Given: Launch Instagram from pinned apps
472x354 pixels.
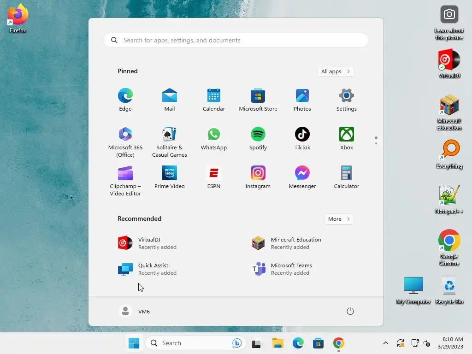Looking at the screenshot, I should (x=258, y=177).
